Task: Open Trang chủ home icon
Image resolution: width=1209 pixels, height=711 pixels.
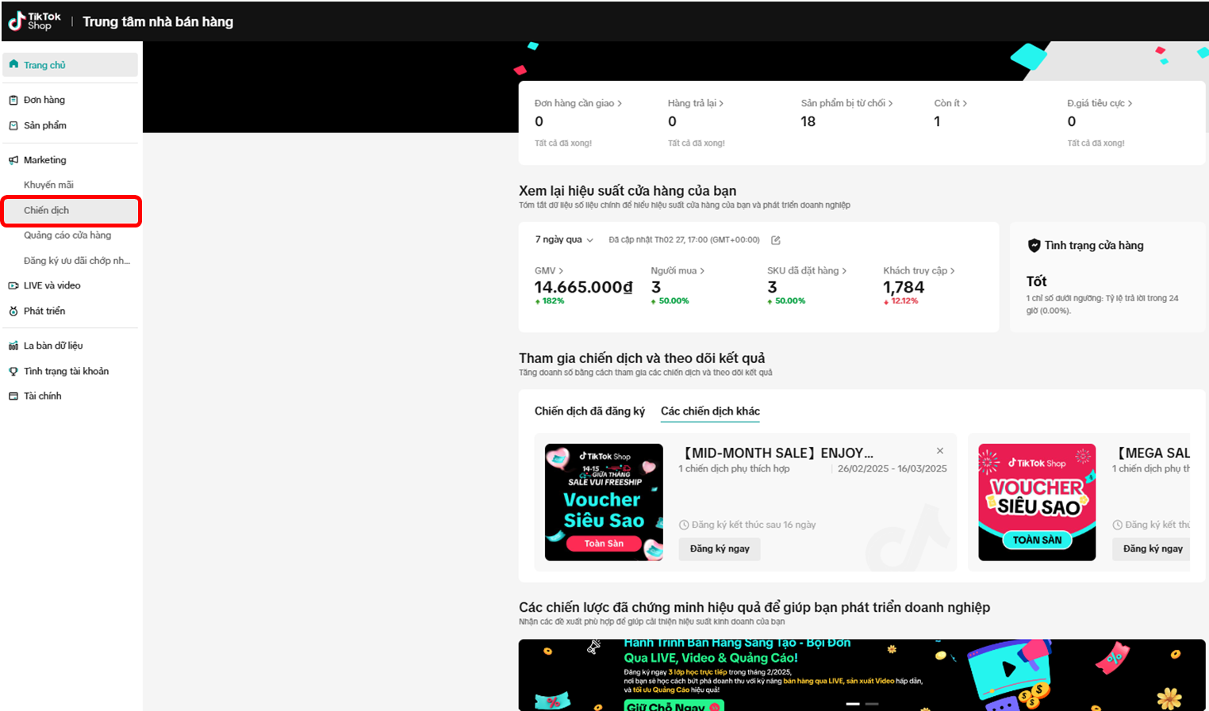Action: [x=13, y=64]
